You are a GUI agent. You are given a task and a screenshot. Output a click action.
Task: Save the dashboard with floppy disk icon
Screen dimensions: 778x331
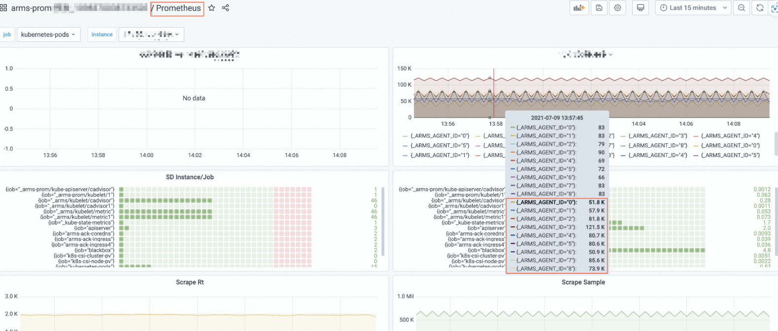(599, 8)
